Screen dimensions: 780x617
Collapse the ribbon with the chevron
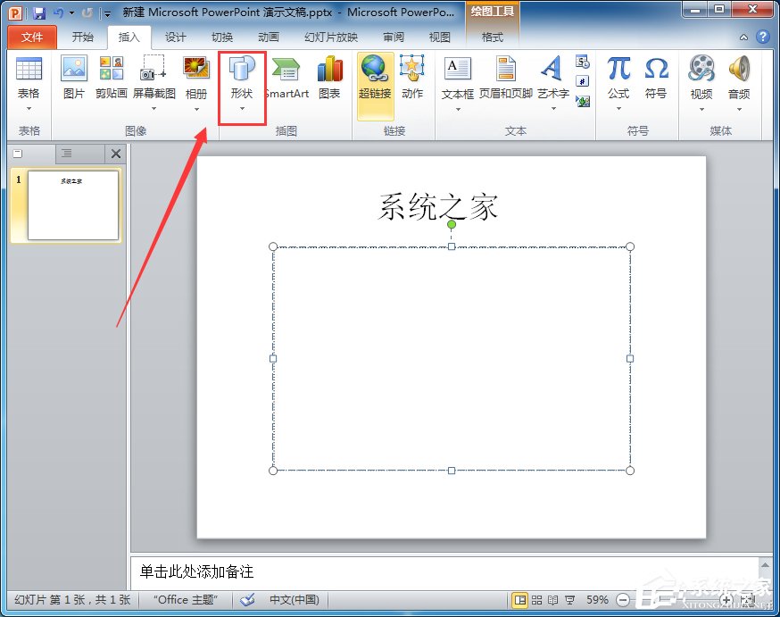pyautogui.click(x=743, y=38)
